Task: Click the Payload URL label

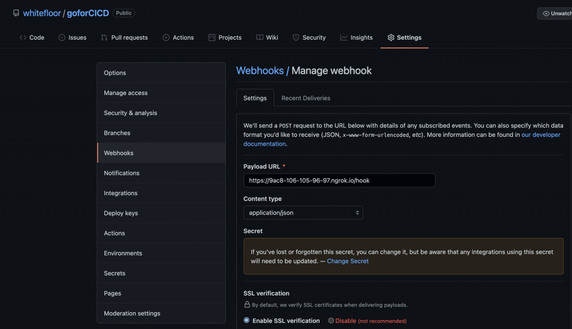Action: (x=262, y=166)
